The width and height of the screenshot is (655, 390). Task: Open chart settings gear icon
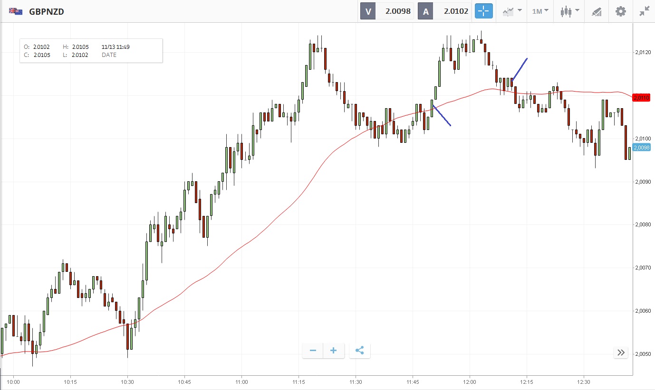coord(621,11)
